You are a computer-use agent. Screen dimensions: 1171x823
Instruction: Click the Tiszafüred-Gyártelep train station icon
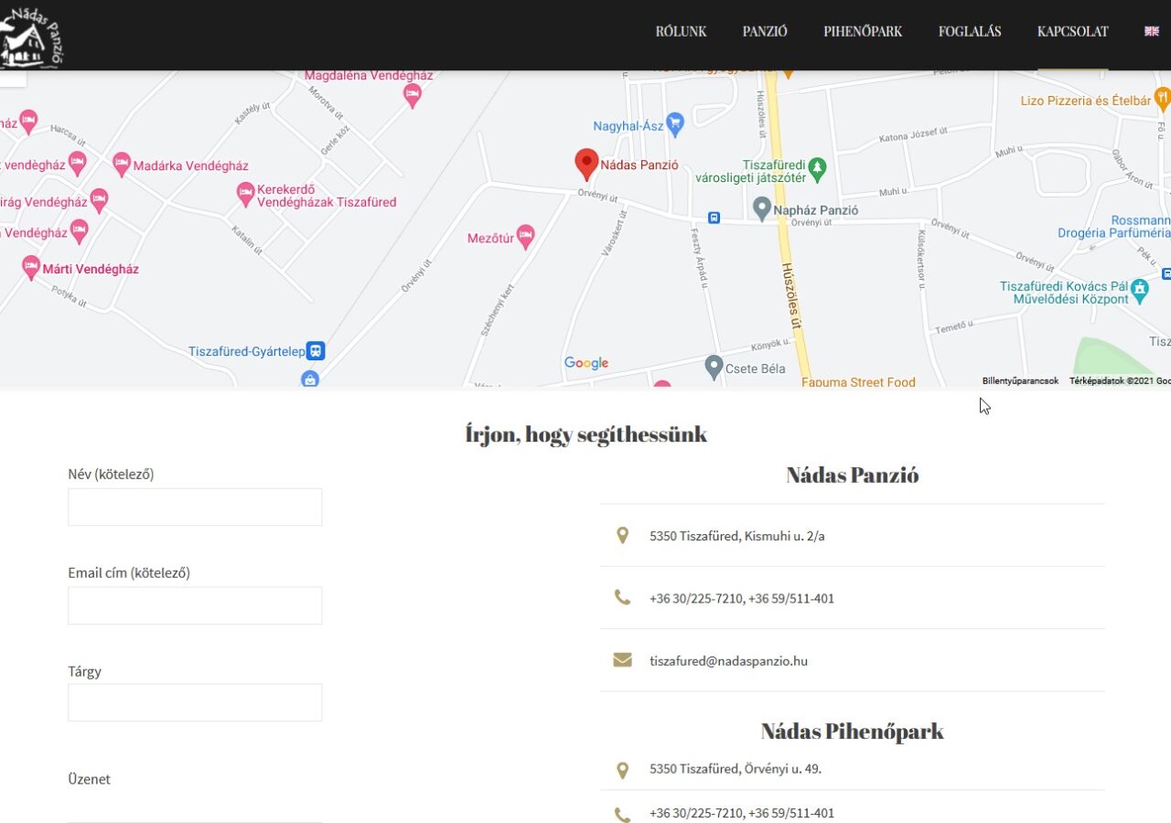pos(316,351)
